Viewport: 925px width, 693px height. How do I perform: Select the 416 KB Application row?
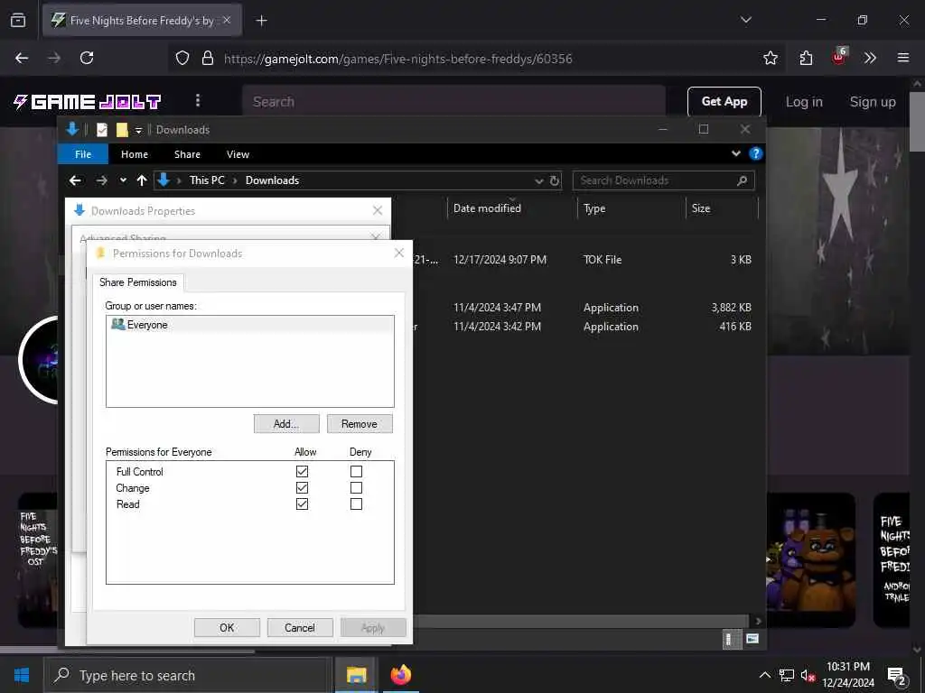[x=584, y=327]
